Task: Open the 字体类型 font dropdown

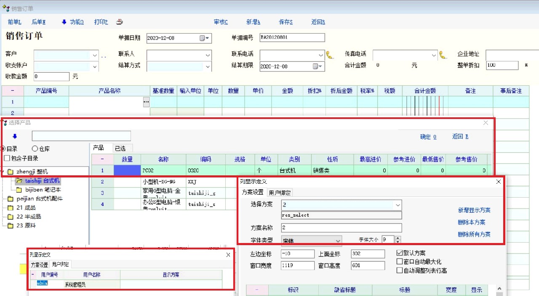Action: 338,241
